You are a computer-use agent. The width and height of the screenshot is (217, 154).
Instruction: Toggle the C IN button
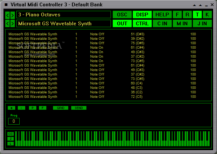(x=162, y=23)
